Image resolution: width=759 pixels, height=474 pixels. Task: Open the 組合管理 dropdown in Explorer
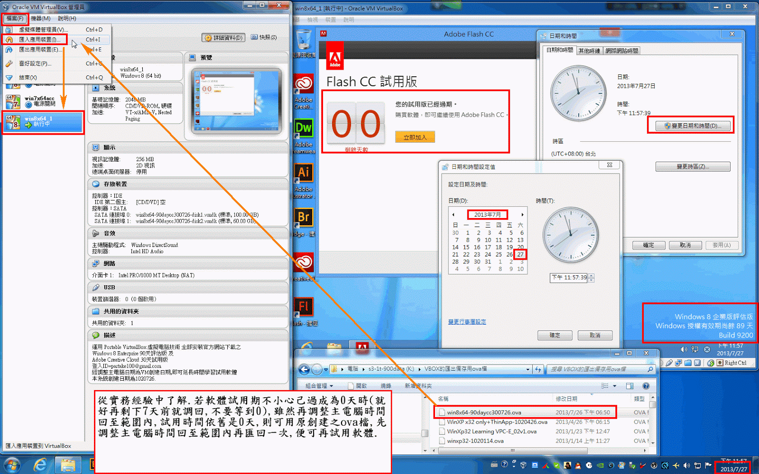tap(319, 386)
